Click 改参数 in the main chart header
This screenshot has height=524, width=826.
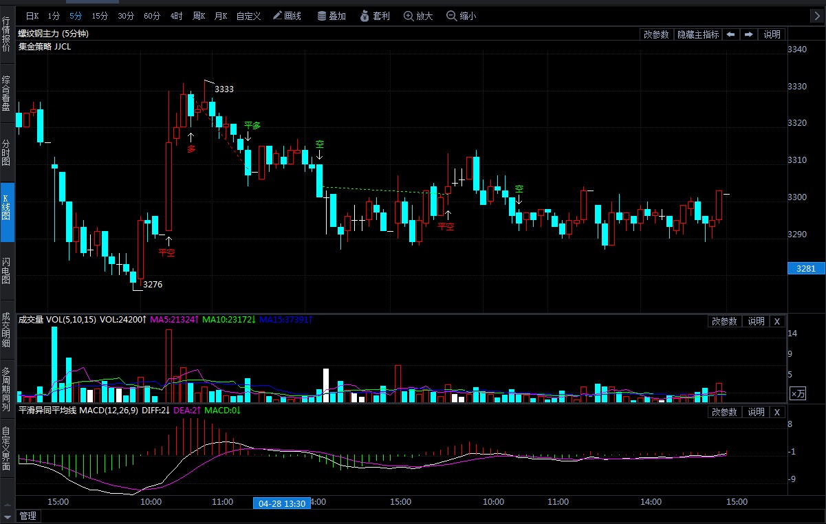[655, 34]
